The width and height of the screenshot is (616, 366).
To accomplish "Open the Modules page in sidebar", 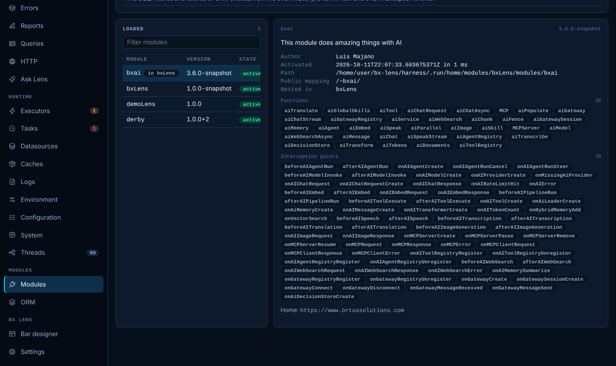I will click(53, 284).
